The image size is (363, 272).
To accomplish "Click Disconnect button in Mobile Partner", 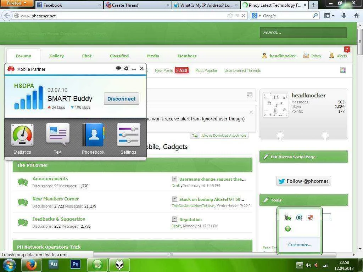I will 122,99.
